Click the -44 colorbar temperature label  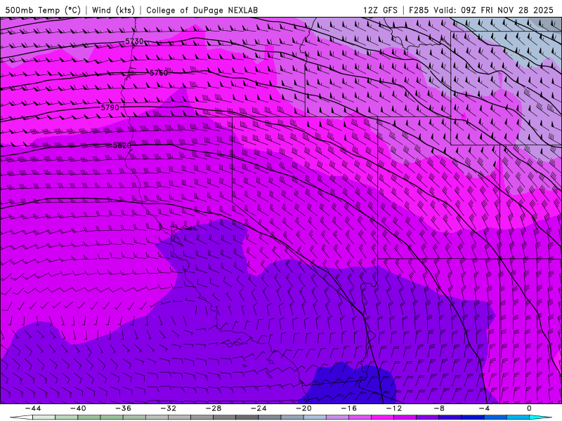[x=33, y=408]
